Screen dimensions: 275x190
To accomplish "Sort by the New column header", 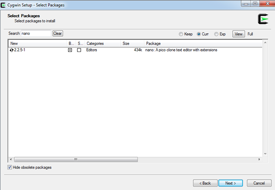I will (38, 44).
